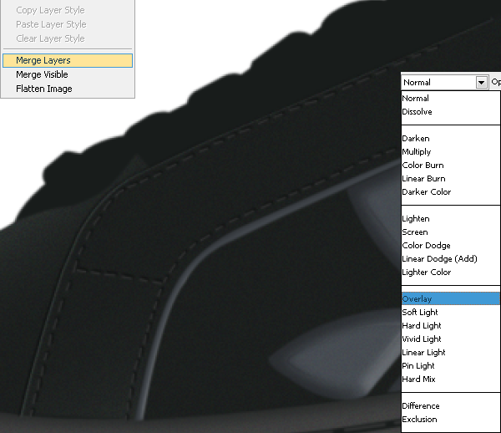Image resolution: width=501 pixels, height=433 pixels.
Task: Select Exclusion blend mode
Action: pos(451,420)
